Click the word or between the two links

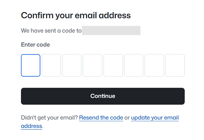(127, 118)
